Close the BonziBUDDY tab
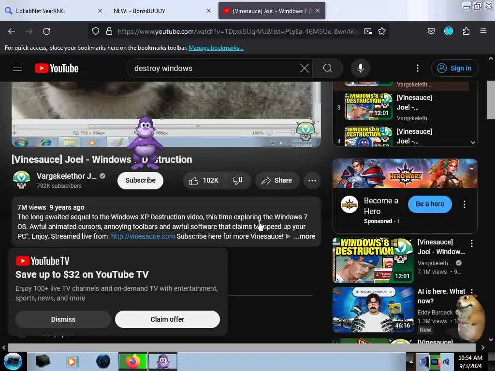495x371 pixels. coord(209,11)
